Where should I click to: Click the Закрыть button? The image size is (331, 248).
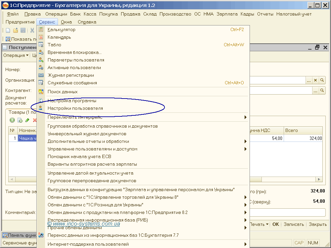pos(318,224)
